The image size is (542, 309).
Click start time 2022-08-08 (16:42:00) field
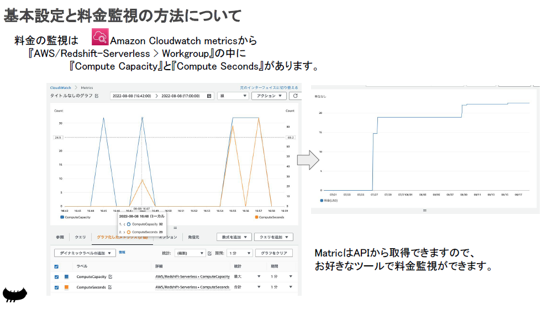pyautogui.click(x=131, y=96)
